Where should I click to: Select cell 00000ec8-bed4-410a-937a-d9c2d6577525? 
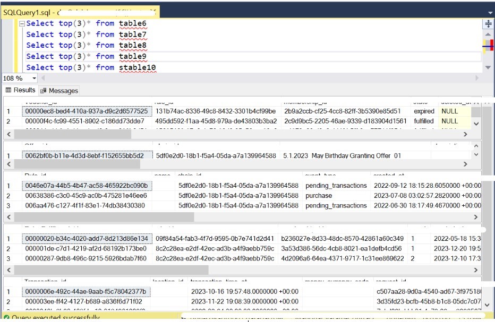pyautogui.click(x=86, y=111)
